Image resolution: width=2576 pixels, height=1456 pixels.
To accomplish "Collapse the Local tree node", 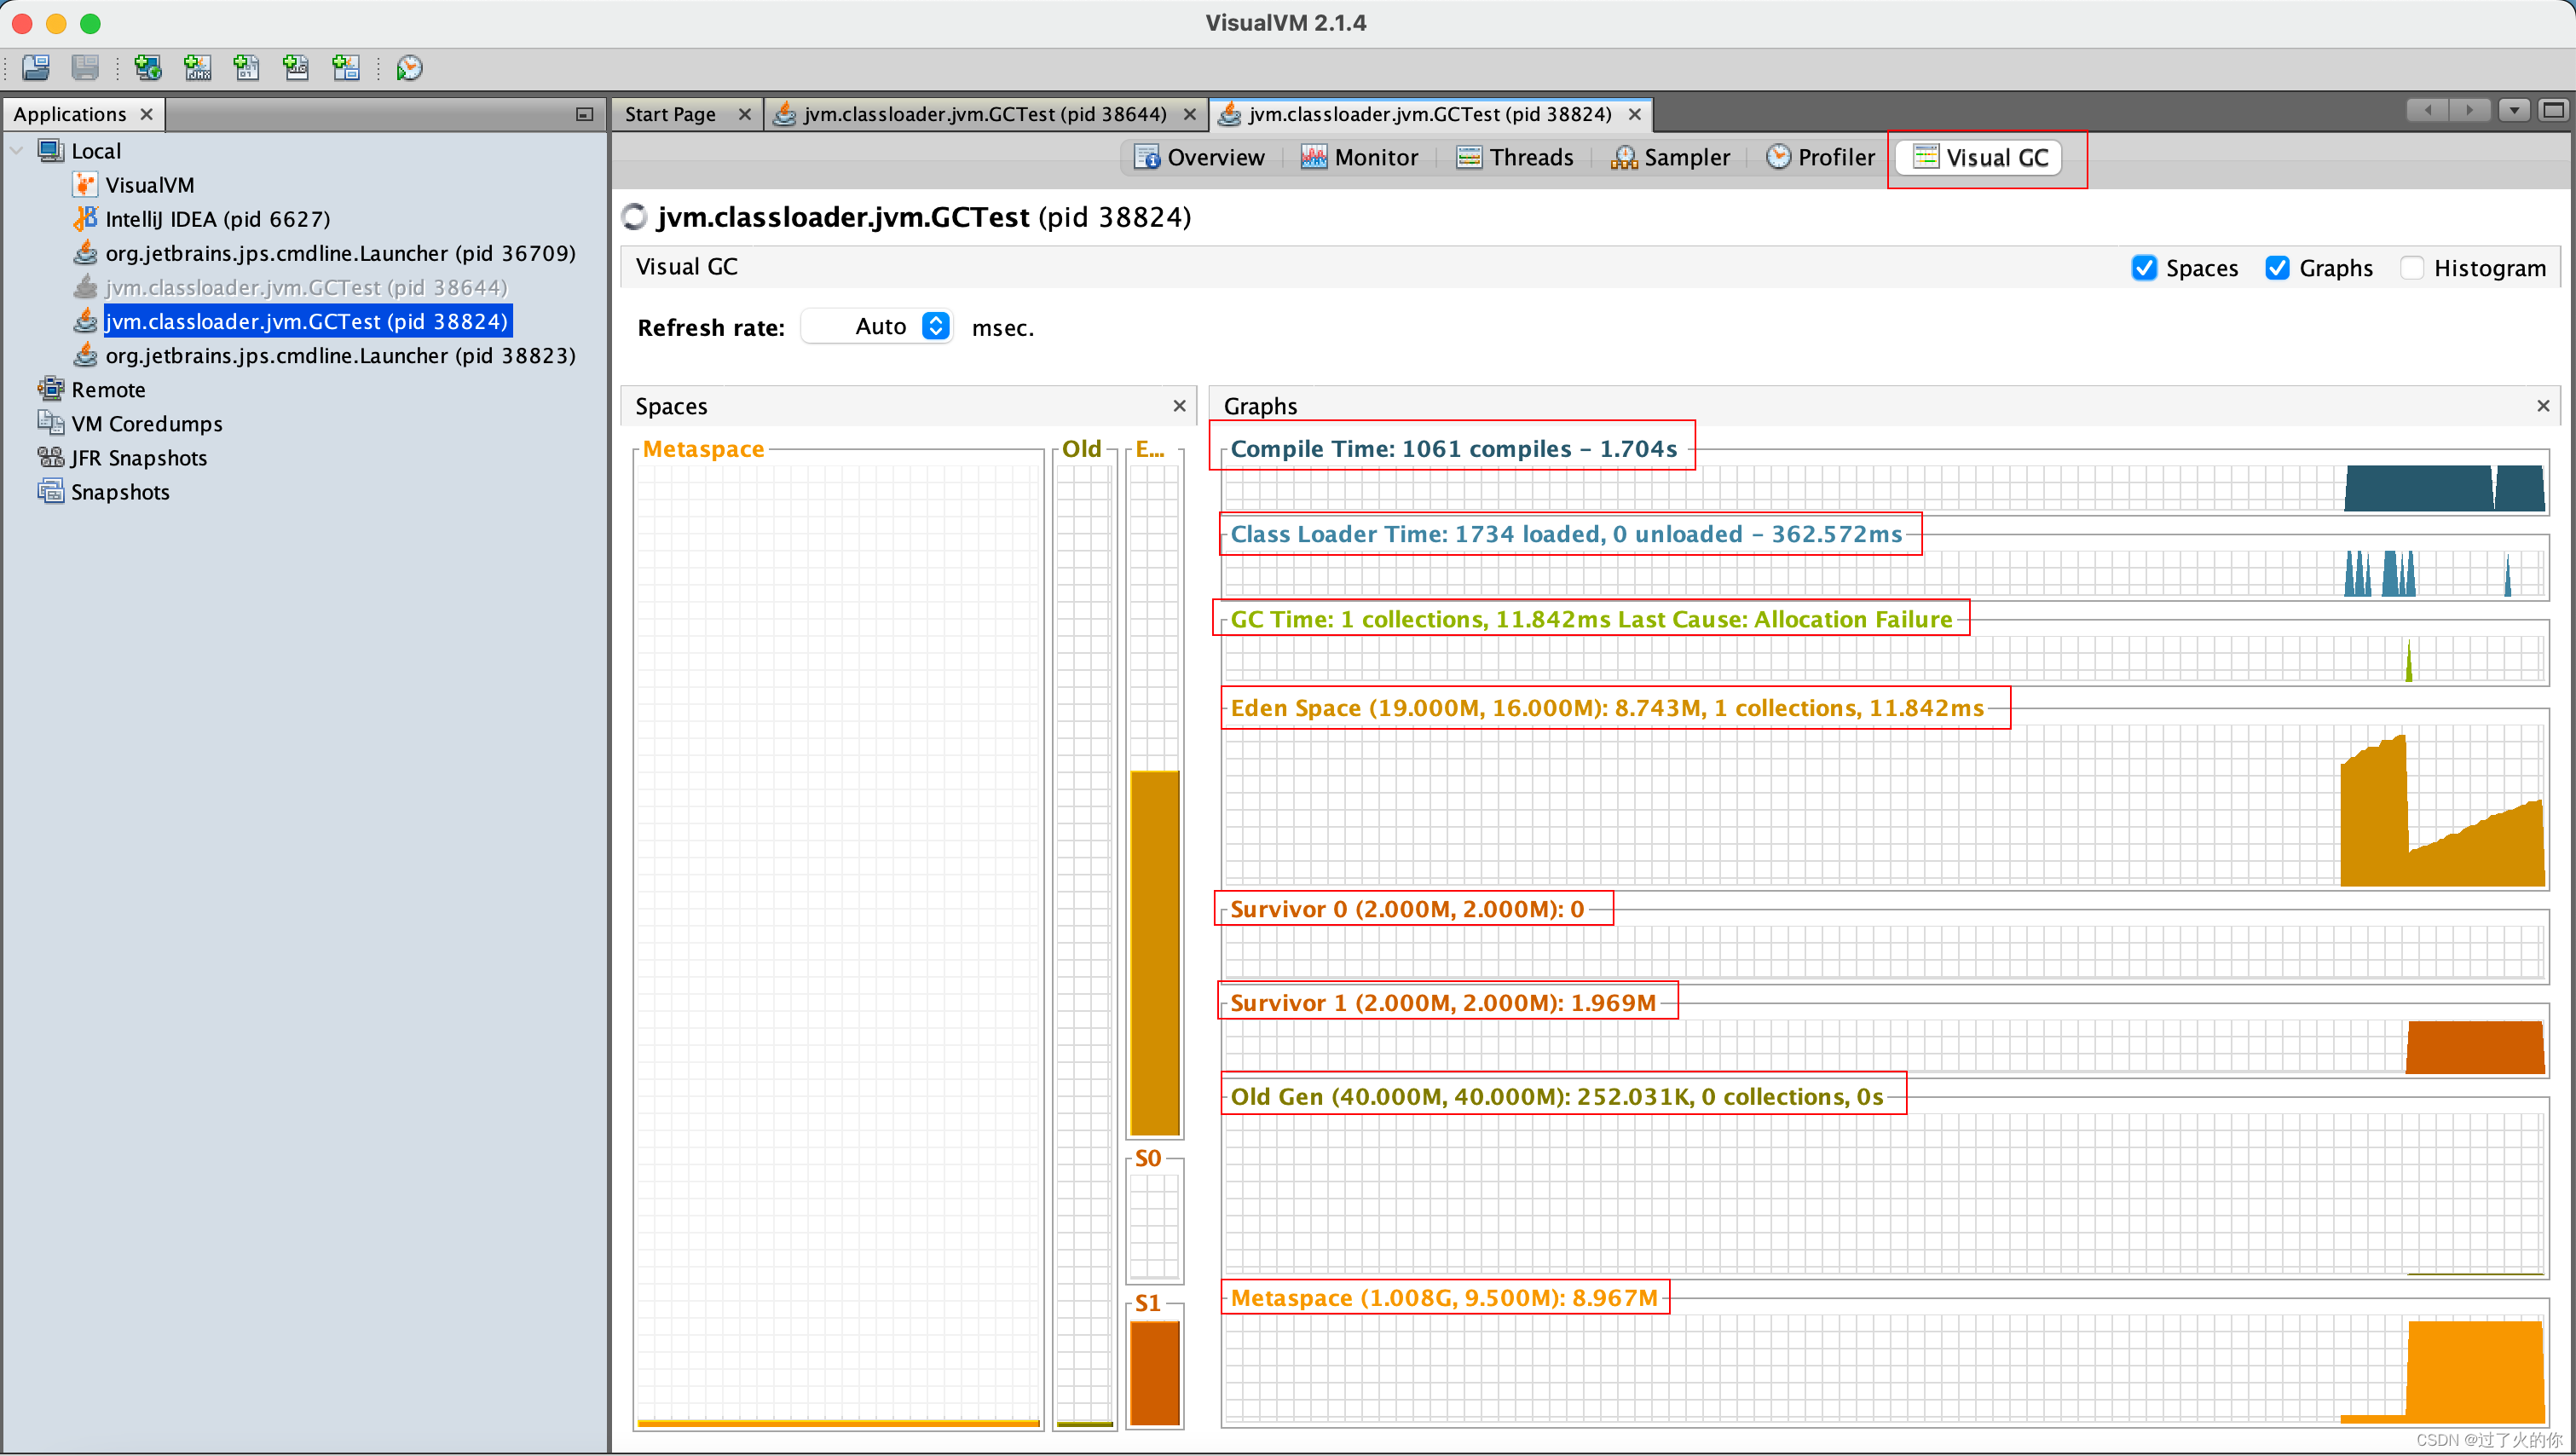I will [x=17, y=151].
